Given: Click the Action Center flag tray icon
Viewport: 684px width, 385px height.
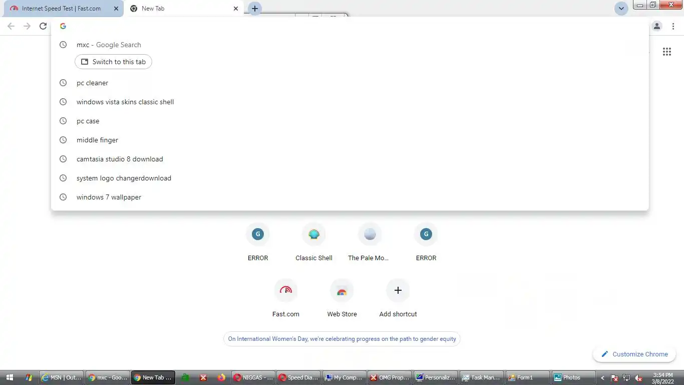Looking at the screenshot, I should point(614,378).
